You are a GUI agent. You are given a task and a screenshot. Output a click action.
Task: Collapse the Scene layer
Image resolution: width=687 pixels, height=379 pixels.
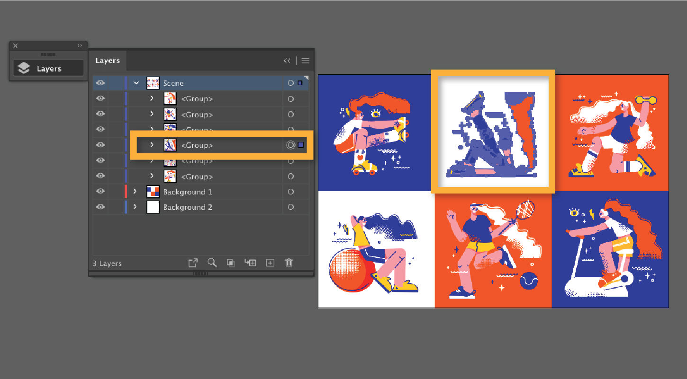(x=136, y=83)
